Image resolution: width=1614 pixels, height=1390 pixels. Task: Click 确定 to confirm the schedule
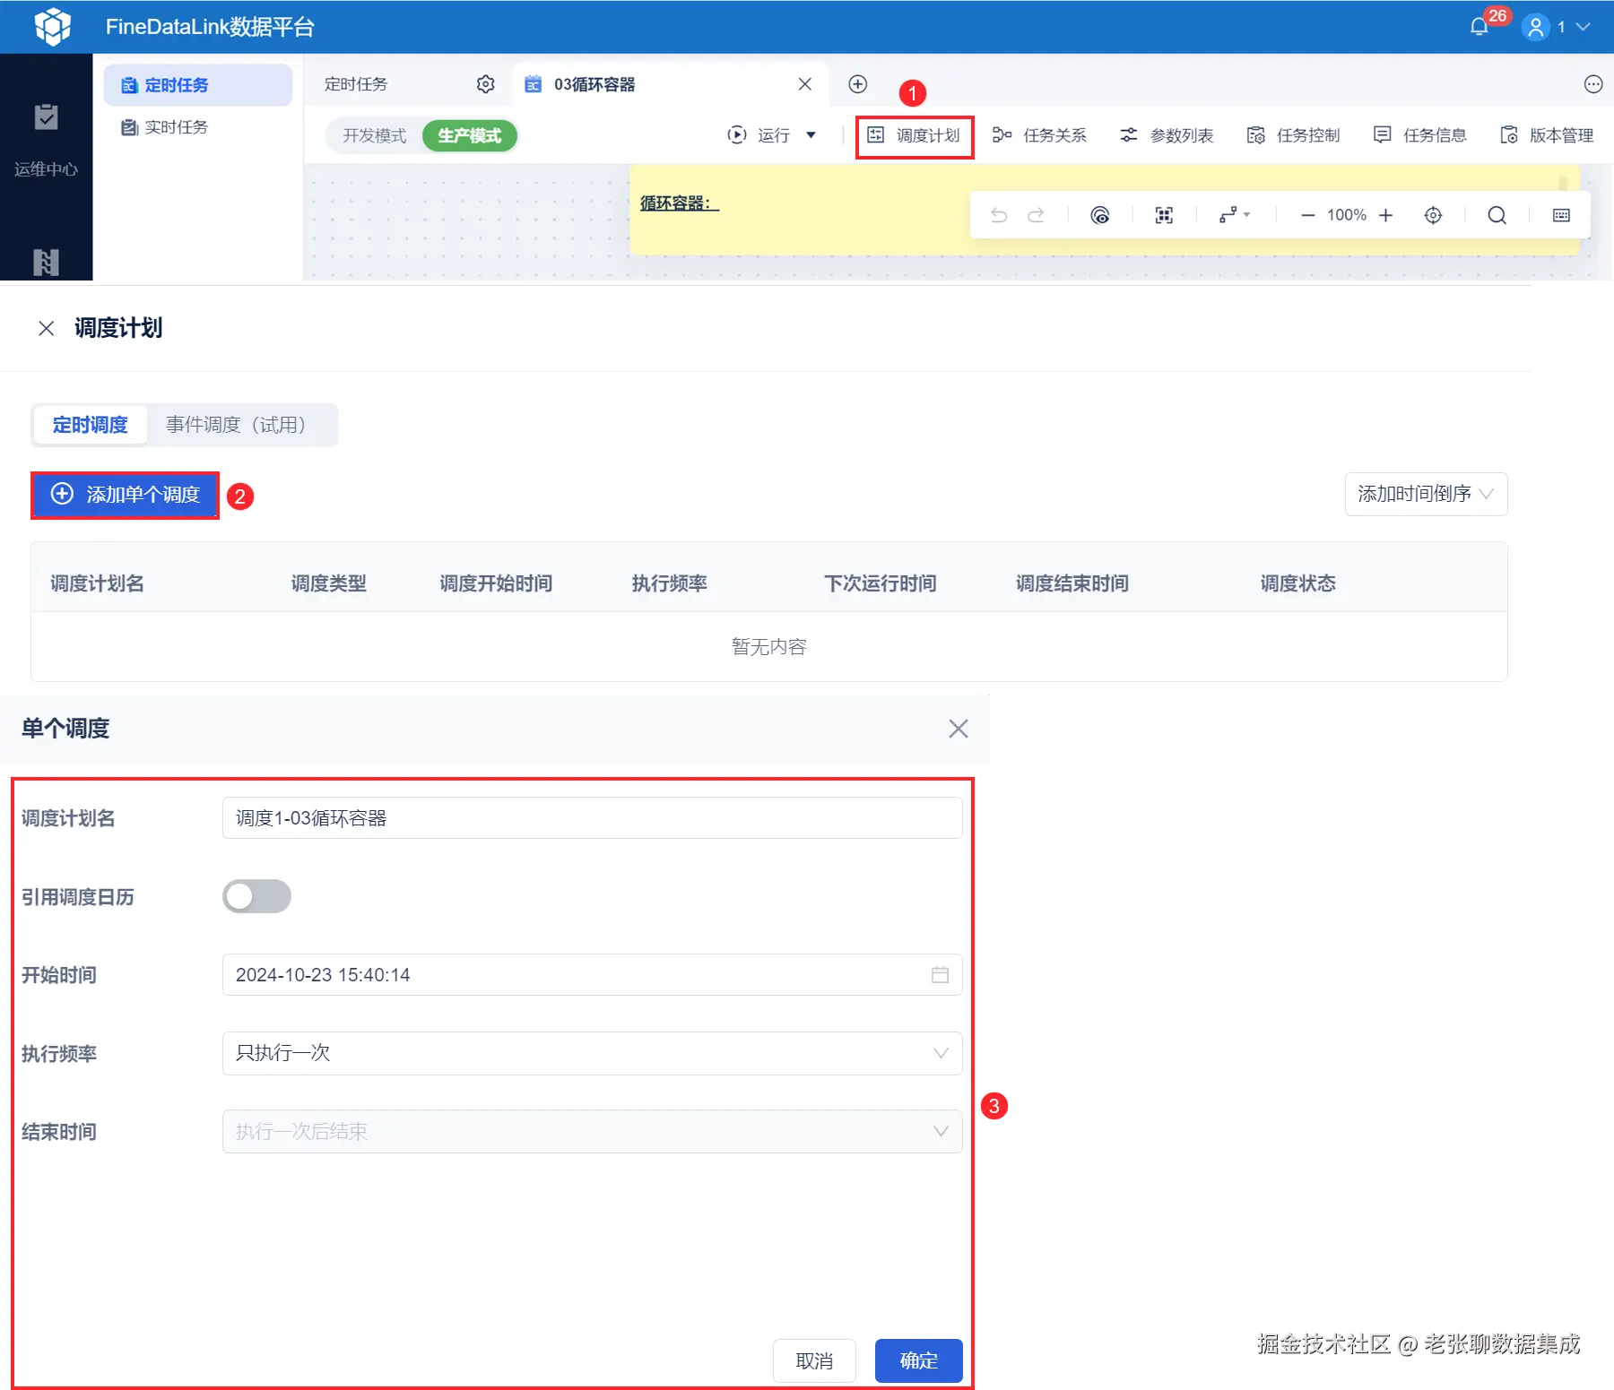[x=918, y=1360]
